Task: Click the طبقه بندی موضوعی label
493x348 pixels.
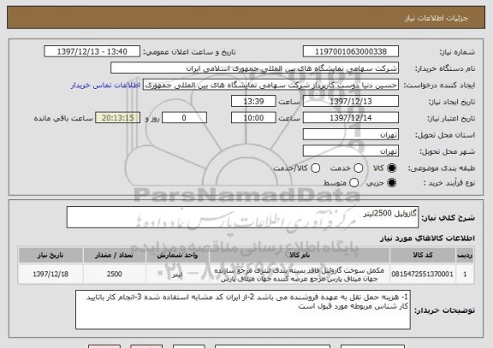Action: 442,168
